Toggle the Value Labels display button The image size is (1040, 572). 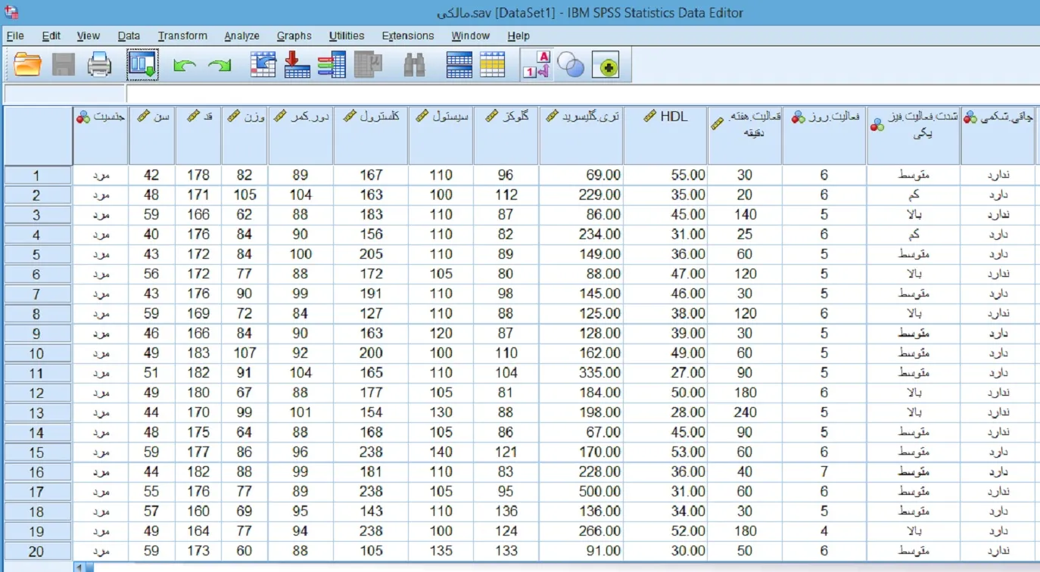537,65
